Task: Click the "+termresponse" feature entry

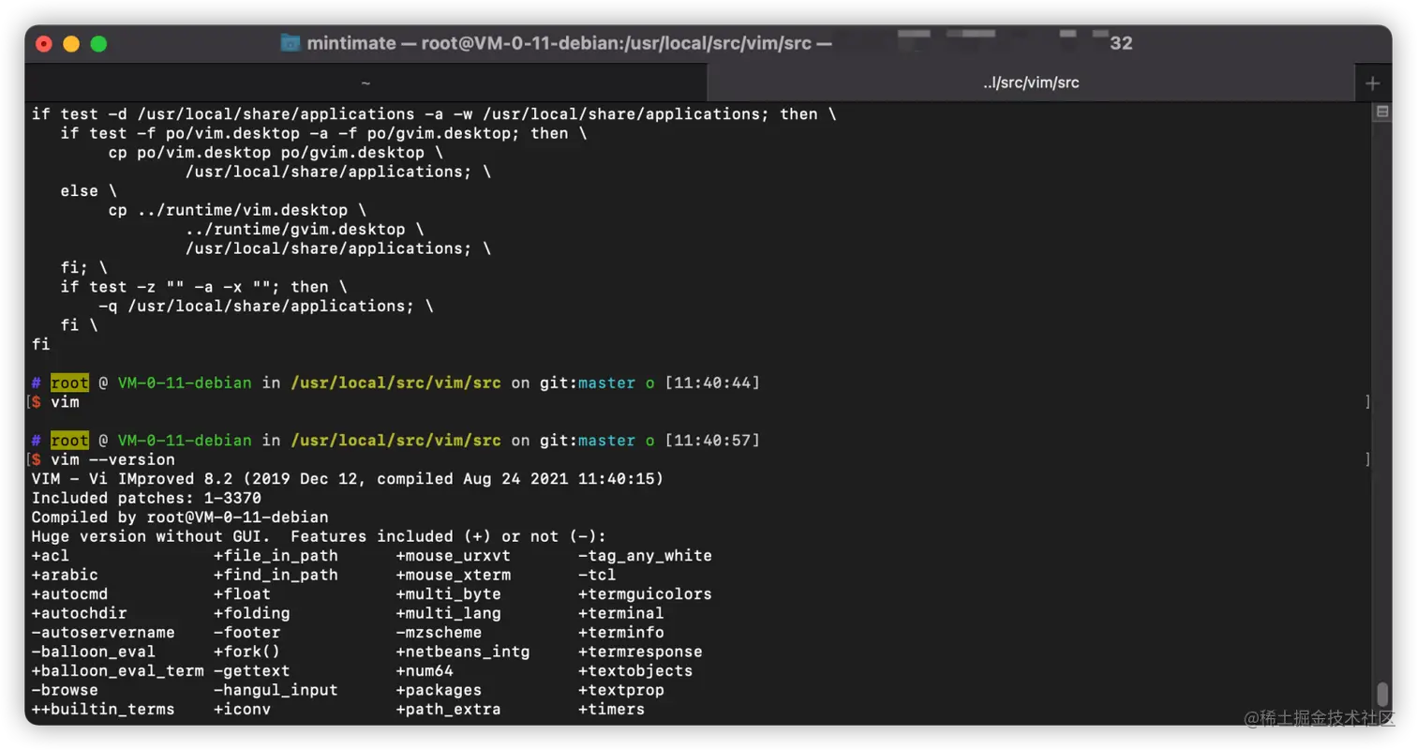Action: 640,652
